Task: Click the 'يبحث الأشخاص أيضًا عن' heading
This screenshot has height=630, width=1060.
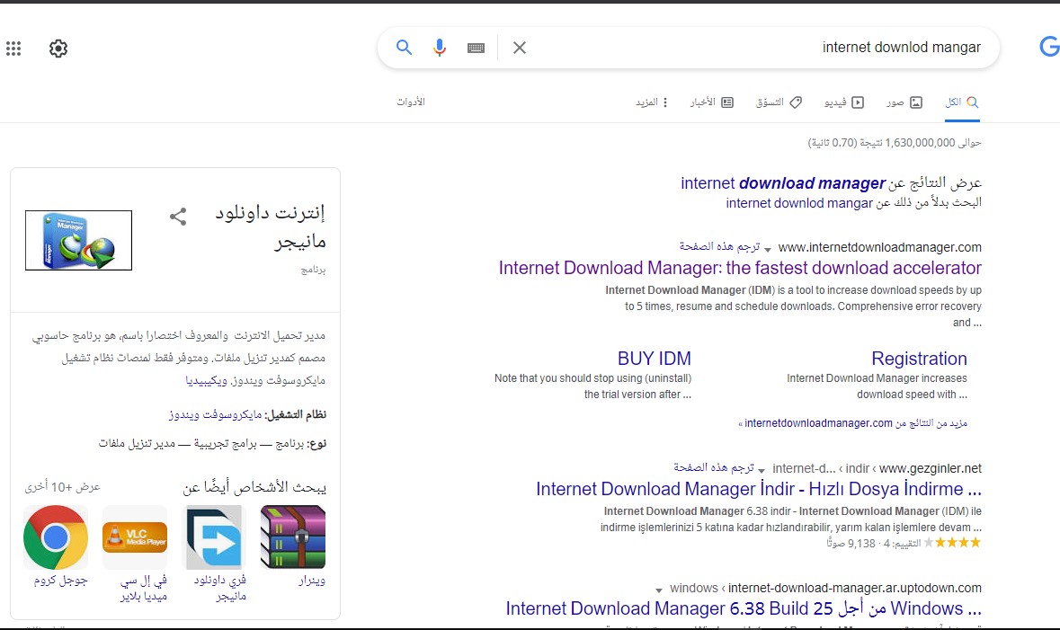Action: [254, 487]
